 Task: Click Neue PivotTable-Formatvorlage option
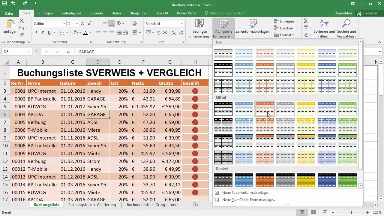[x=249, y=199]
